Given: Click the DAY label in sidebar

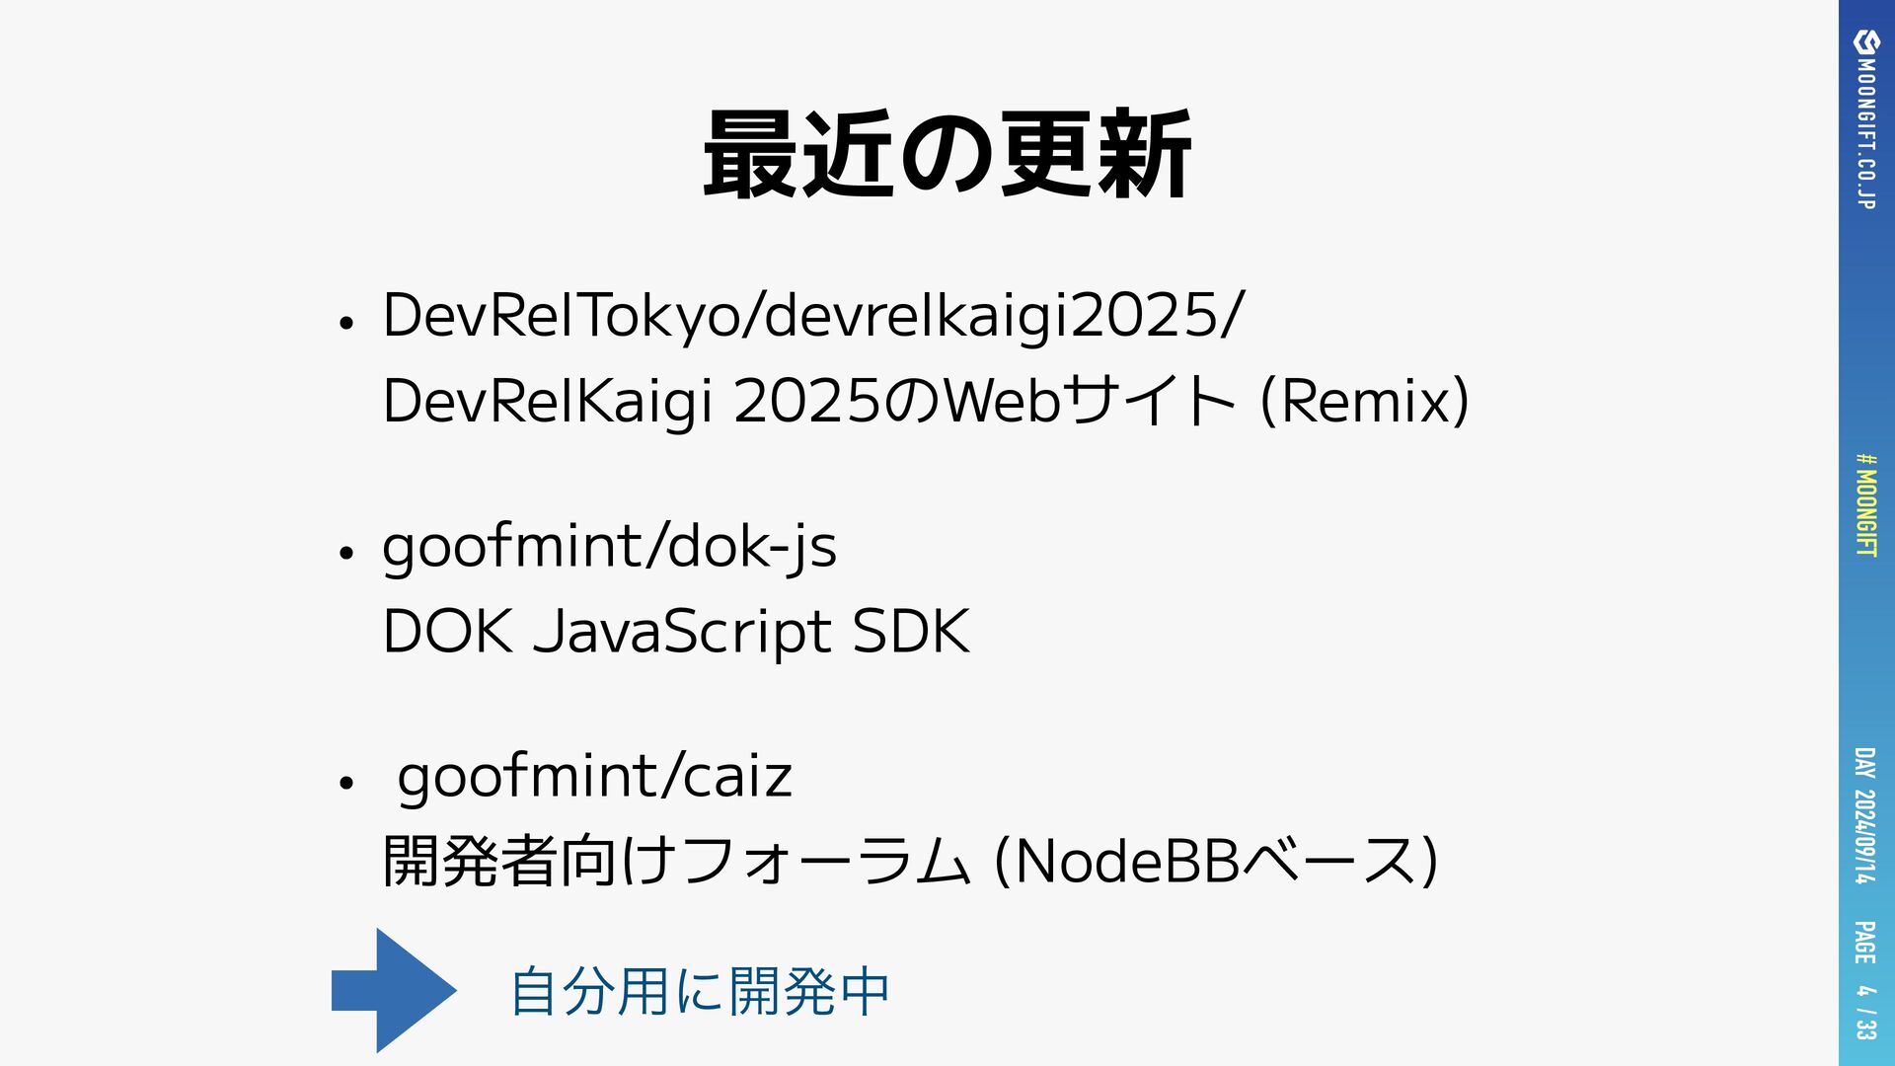Looking at the screenshot, I should [1864, 764].
